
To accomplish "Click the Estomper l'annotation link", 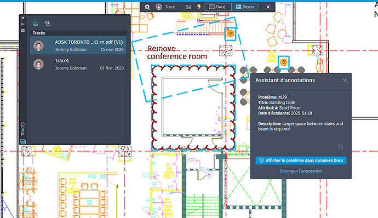I will coord(301,171).
